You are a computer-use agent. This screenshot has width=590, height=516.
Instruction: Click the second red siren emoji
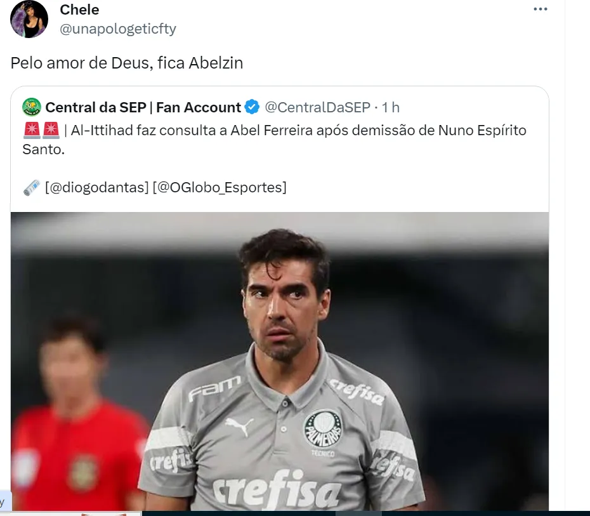tap(51, 131)
